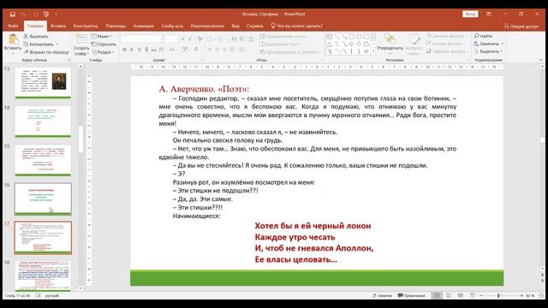Click the Arrange (Упорядочить) icon
Viewport: 548px width, 308px height.
pyautogui.click(x=390, y=38)
